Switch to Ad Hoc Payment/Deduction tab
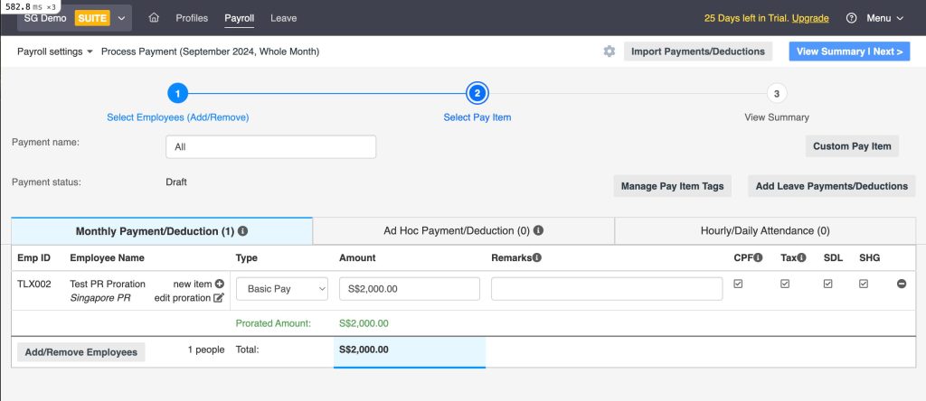Screen dimensions: 926x401 (463, 231)
